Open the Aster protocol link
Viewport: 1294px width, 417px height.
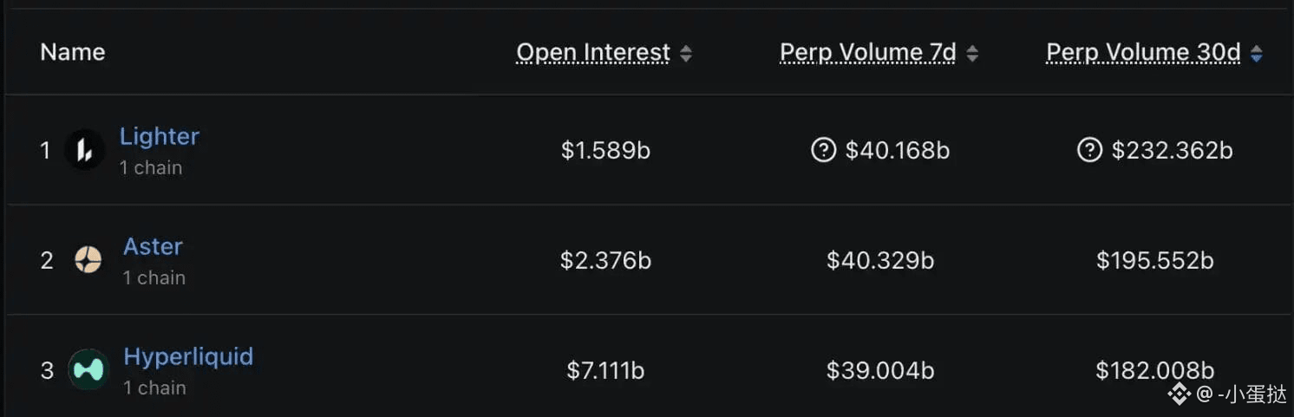[x=153, y=246]
